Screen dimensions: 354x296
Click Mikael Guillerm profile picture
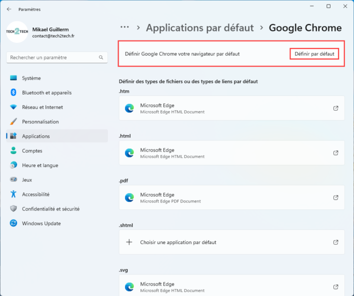point(17,31)
